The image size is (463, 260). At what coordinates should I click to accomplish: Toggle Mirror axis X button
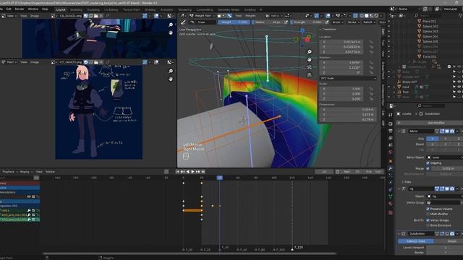433,139
